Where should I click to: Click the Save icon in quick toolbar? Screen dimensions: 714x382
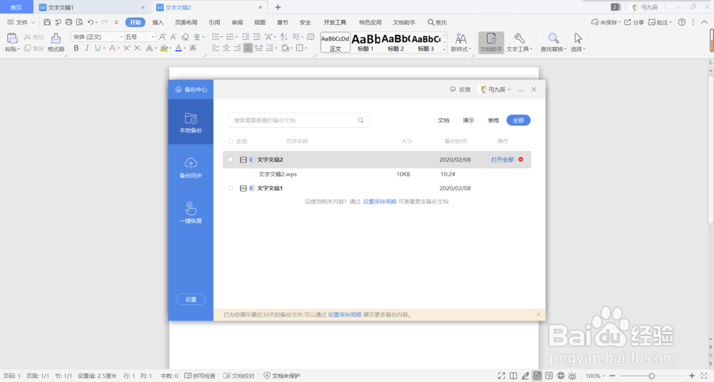47,22
